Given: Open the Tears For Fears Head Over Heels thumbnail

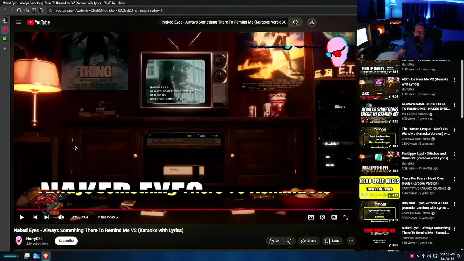Looking at the screenshot, I should pyautogui.click(x=380, y=187).
